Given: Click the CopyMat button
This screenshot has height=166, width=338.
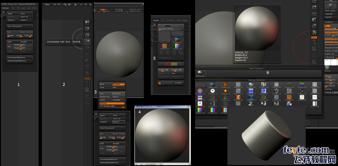Looking at the screenshot, I should 331,14.
